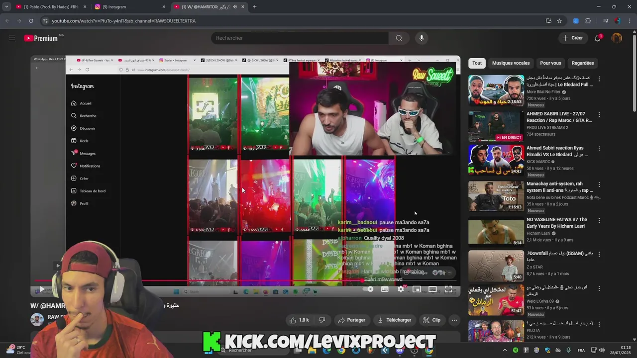Open options for Ahmed Sabiri Live video
Image resolution: width=637 pixels, height=358 pixels.
599,114
